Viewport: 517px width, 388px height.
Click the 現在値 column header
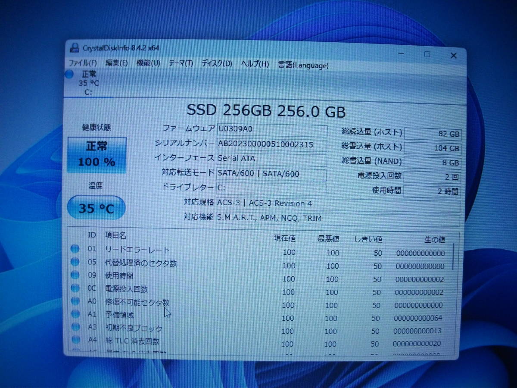coord(285,238)
